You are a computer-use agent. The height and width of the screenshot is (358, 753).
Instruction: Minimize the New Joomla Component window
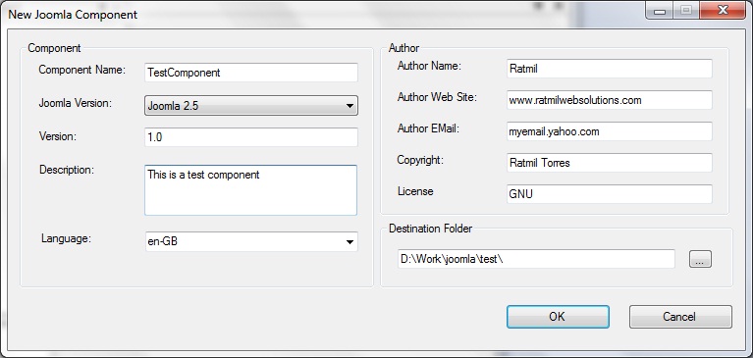click(660, 10)
